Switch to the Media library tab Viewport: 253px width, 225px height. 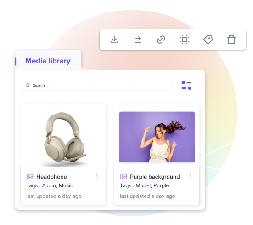point(48,61)
